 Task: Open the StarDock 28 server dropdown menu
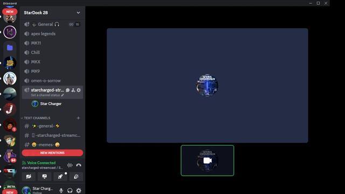pyautogui.click(x=78, y=13)
